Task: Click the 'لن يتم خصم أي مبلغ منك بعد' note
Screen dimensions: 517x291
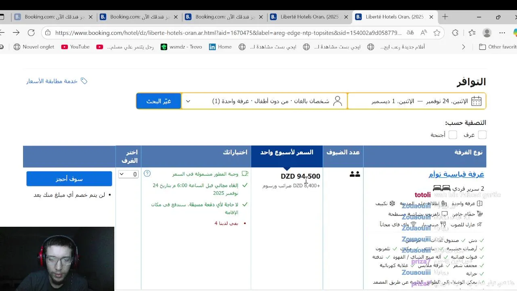Action: click(69, 195)
